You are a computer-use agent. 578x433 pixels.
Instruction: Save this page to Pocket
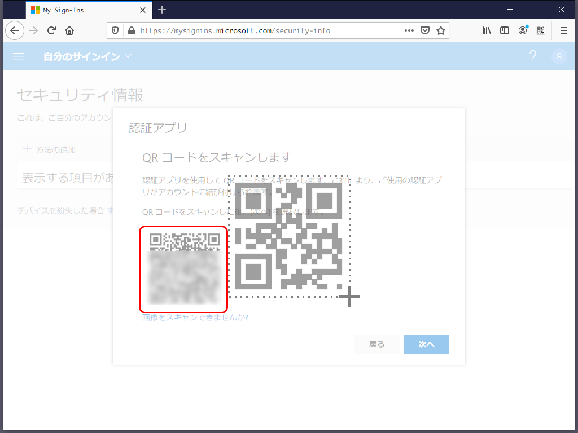coord(425,30)
